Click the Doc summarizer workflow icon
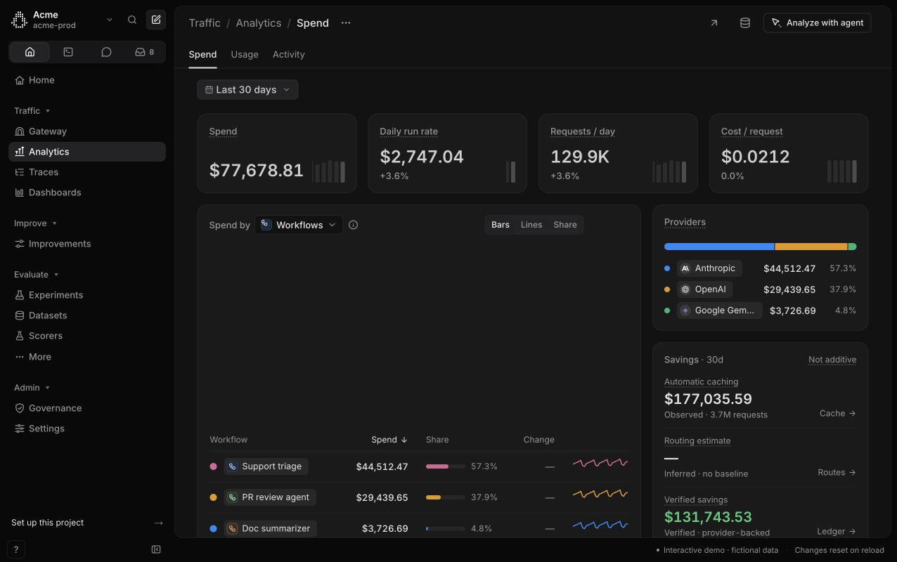897x562 pixels. [233, 528]
